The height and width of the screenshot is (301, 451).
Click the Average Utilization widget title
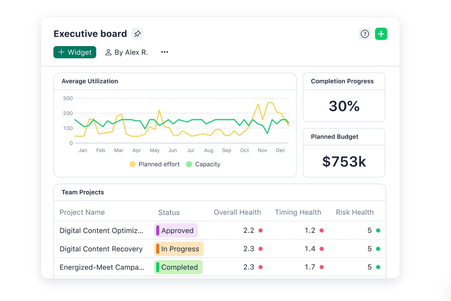pos(90,81)
